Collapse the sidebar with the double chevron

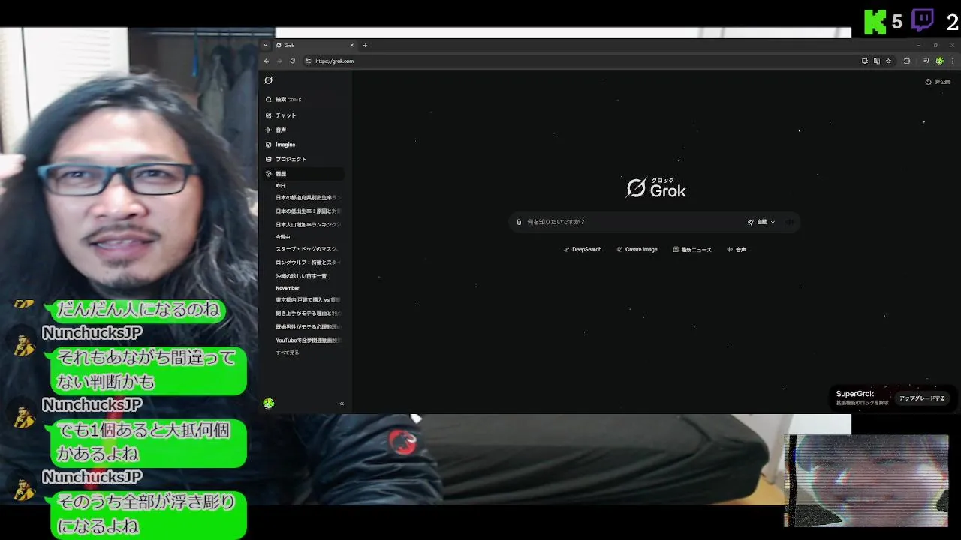tap(342, 403)
